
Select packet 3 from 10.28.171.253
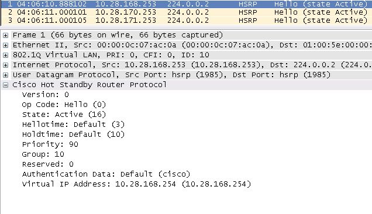pos(187,20)
